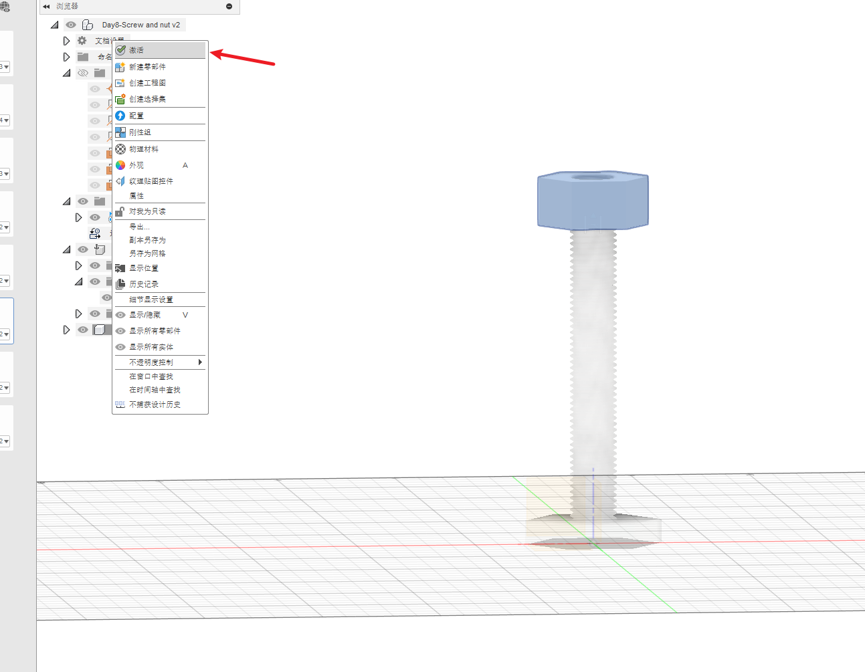
Task: Click the 刚性组 rigid group icon
Action: tap(120, 132)
